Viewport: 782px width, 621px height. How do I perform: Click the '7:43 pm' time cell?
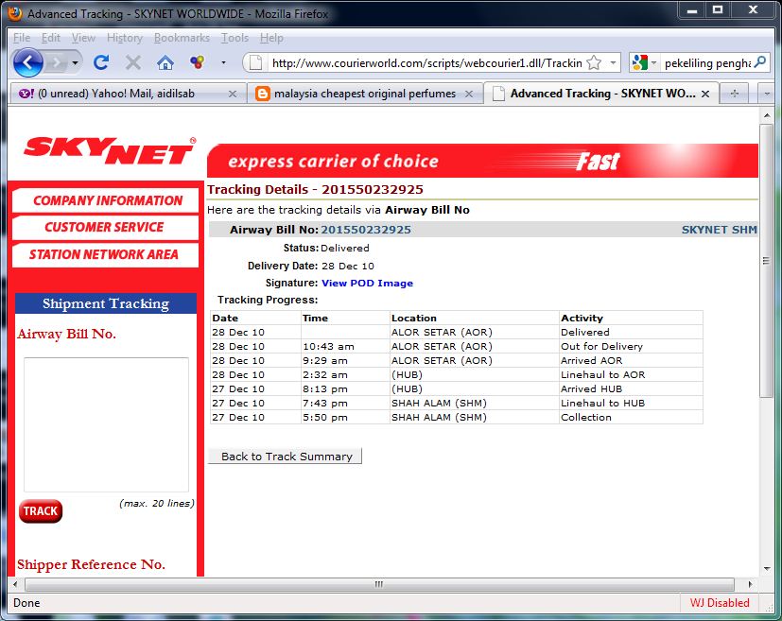coord(345,404)
